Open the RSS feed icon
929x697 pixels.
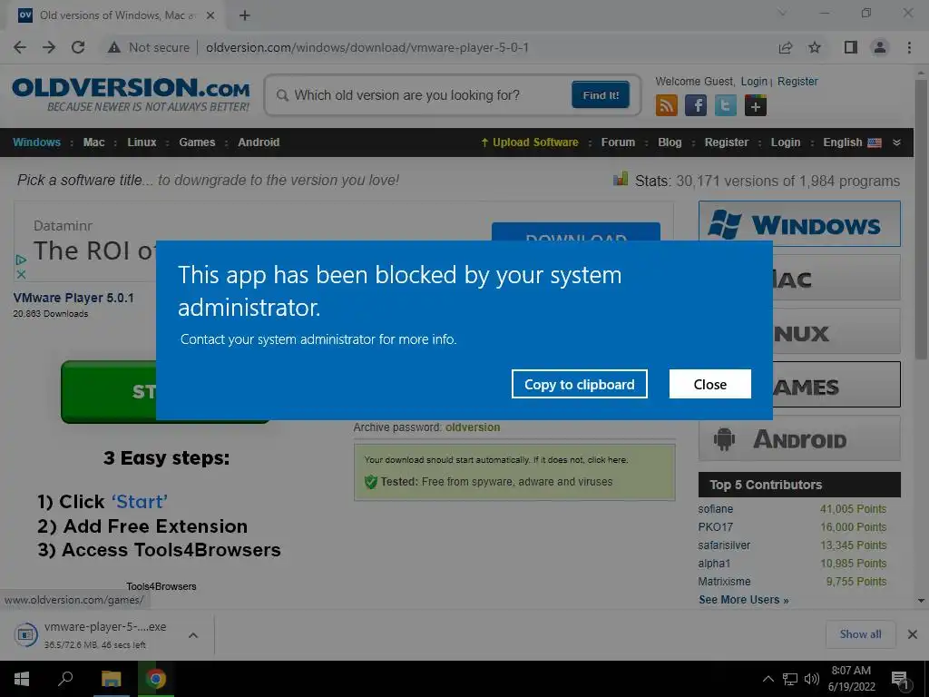coord(667,106)
